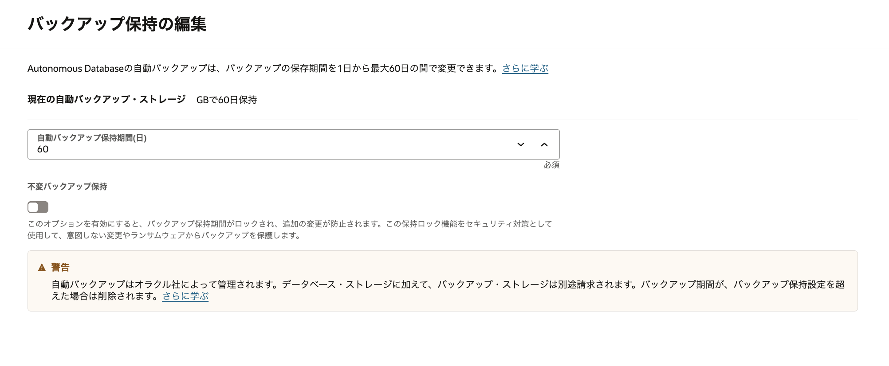Click the GBで60日保持 status text
889x366 pixels.
[x=227, y=100]
